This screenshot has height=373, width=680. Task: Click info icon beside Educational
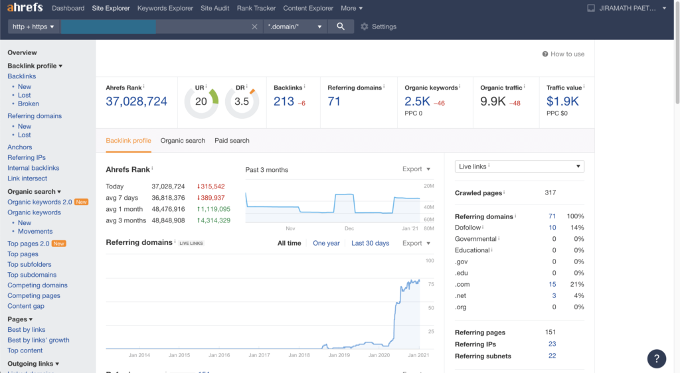click(x=492, y=249)
